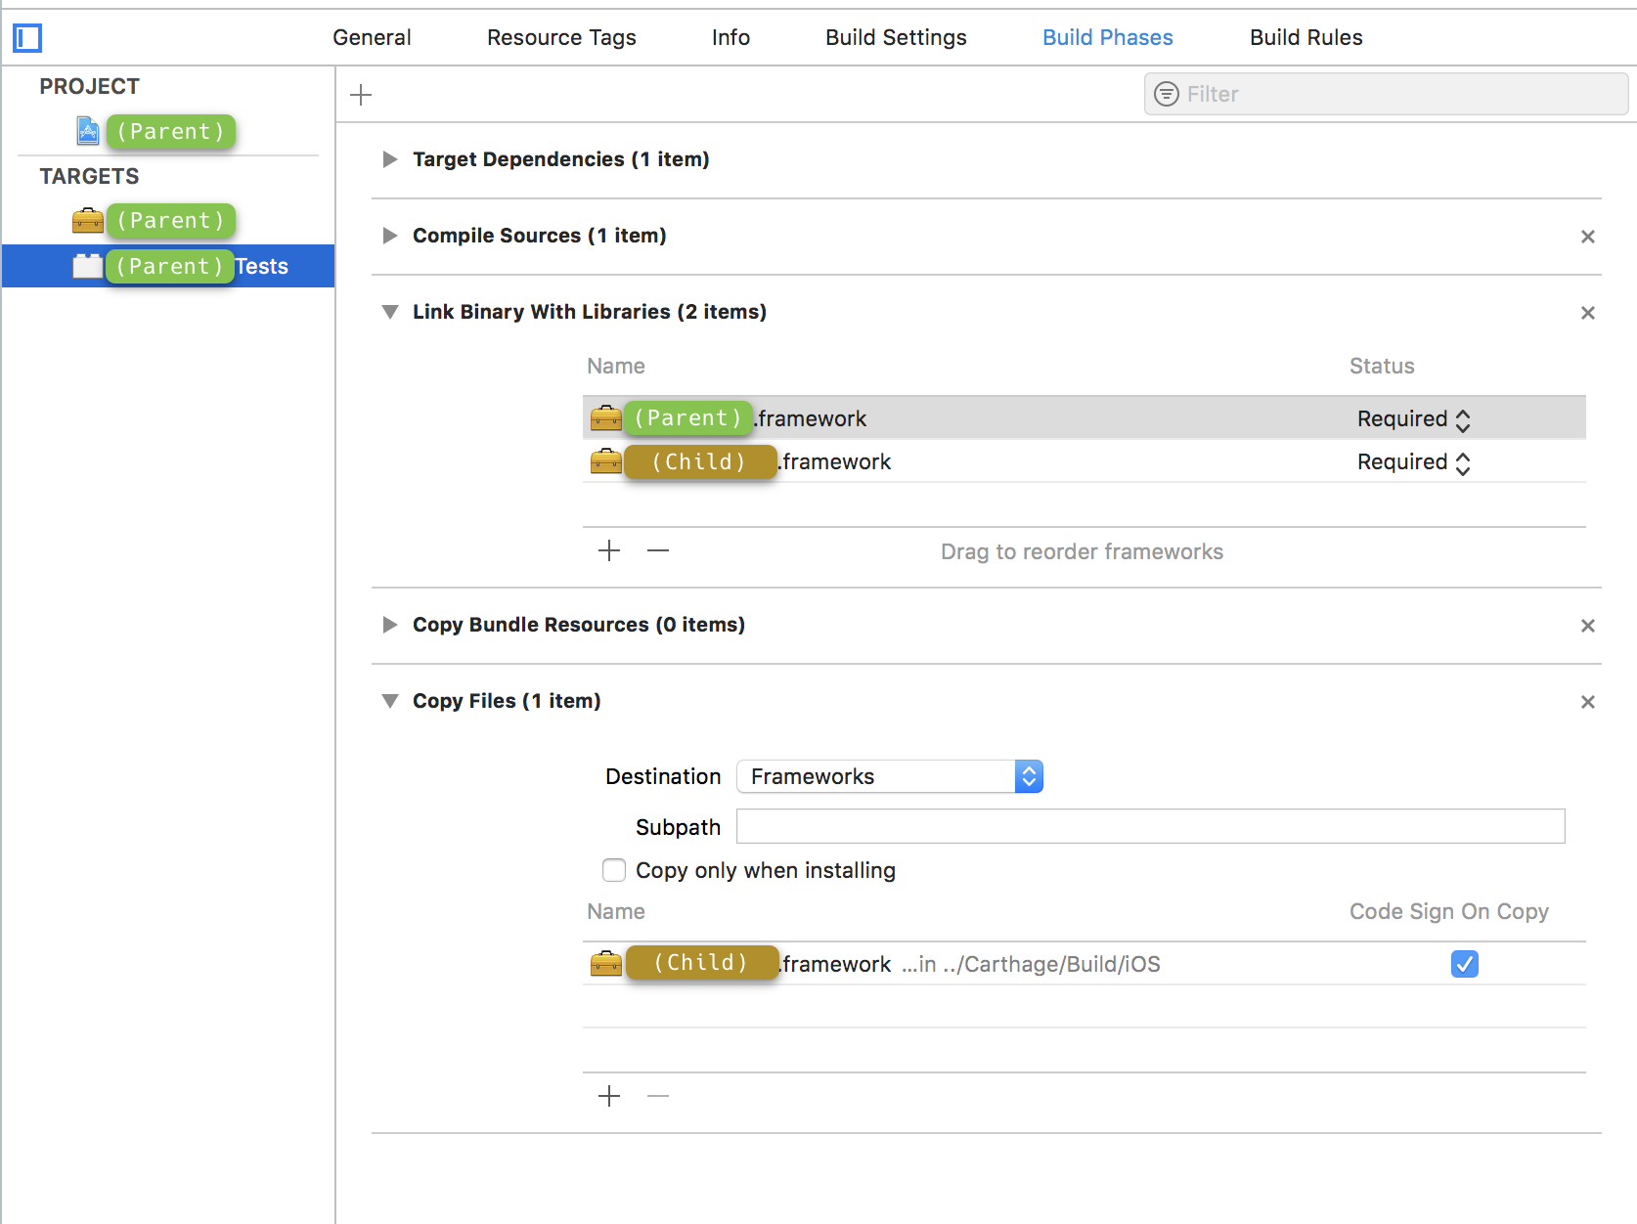Screen dimensions: 1637x1224
Task: Click the add build phase plus icon
Action: tap(361, 95)
